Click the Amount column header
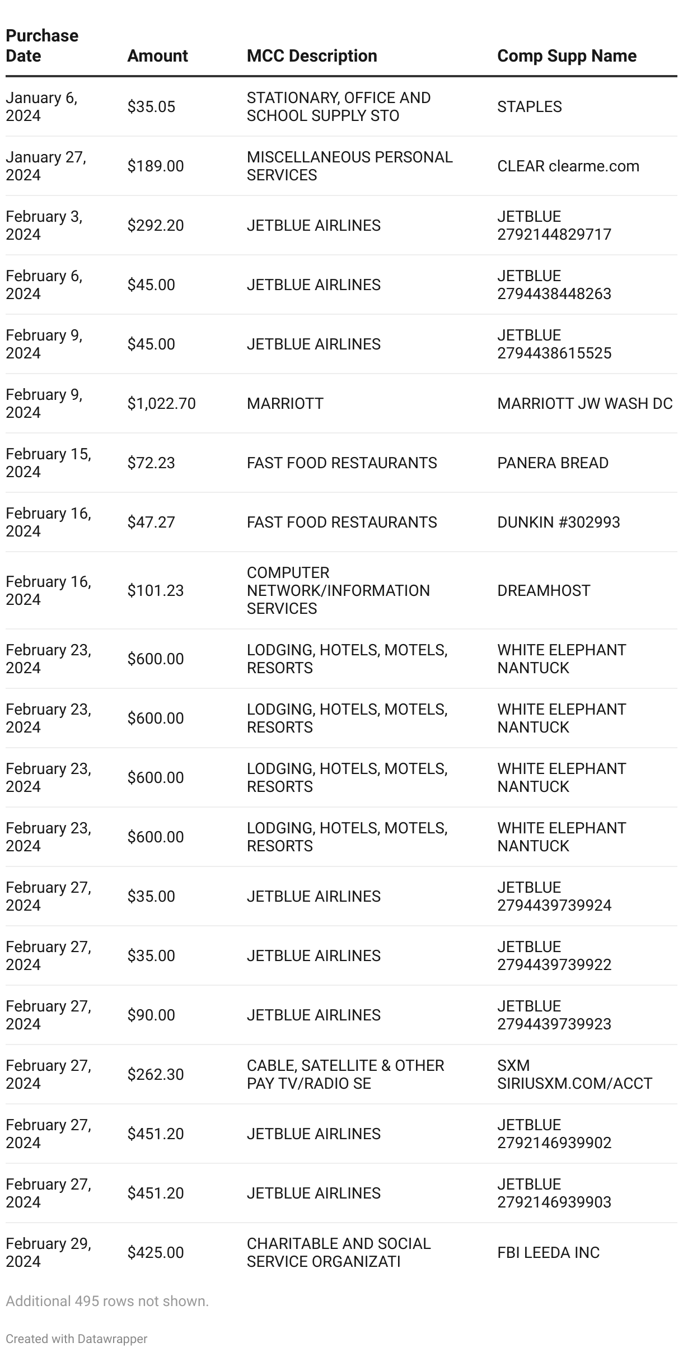The image size is (683, 1352). pos(157,56)
